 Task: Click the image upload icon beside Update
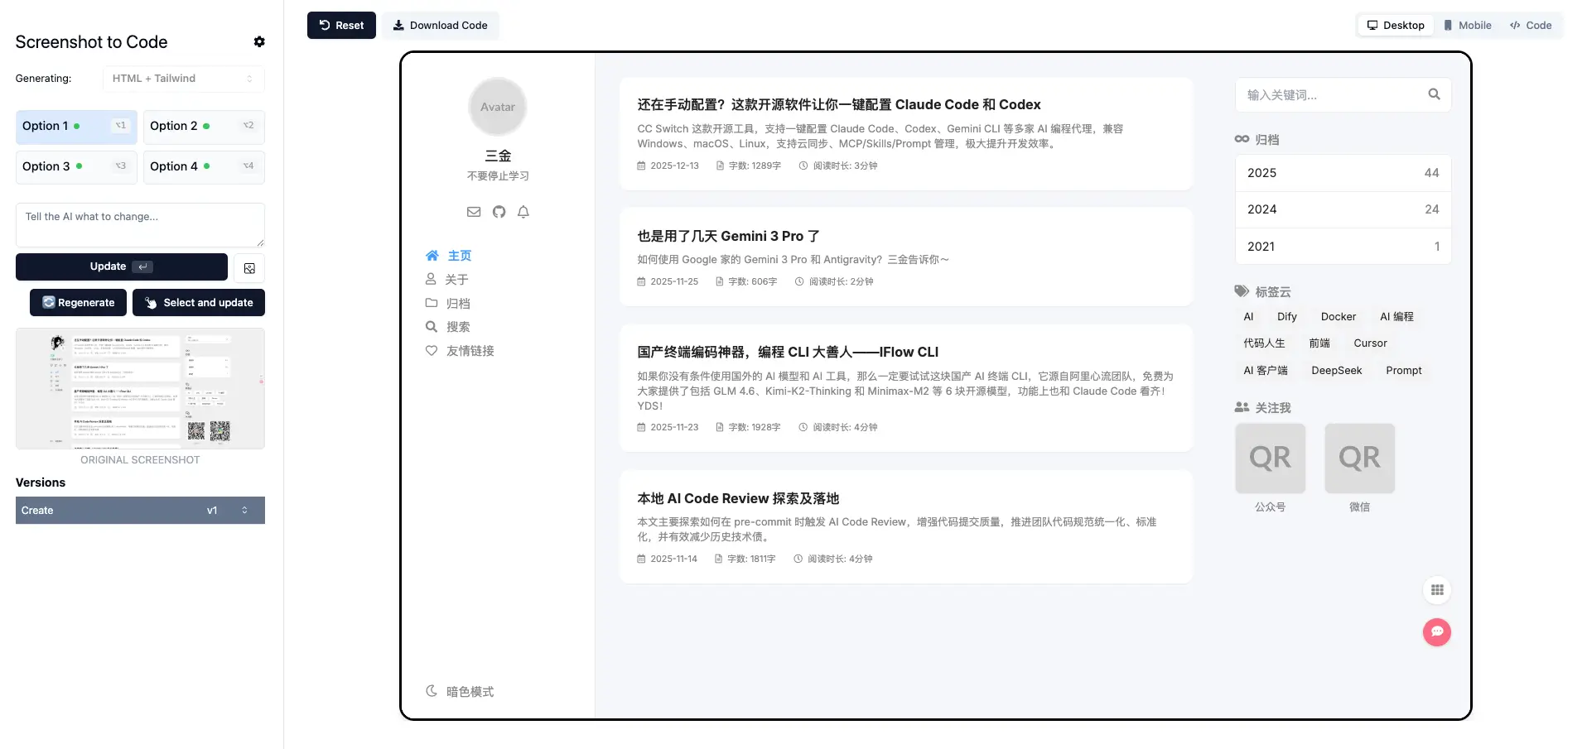click(249, 267)
